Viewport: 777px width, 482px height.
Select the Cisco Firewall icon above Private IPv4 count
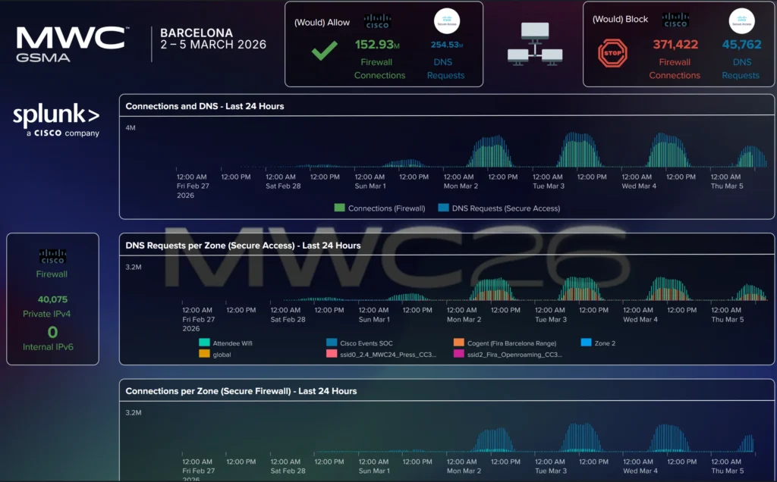[52, 257]
